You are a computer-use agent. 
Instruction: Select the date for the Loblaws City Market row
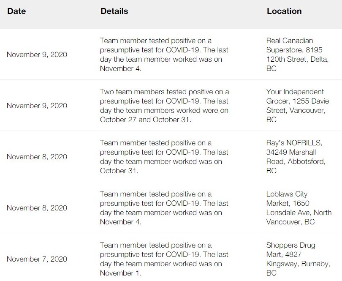click(37, 208)
